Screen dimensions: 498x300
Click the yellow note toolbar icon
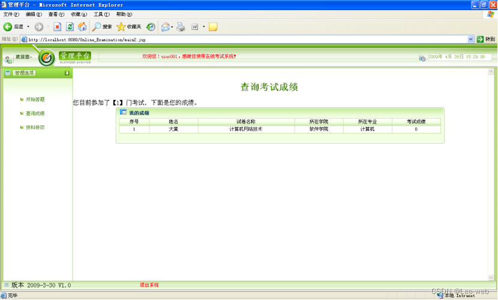point(213,27)
